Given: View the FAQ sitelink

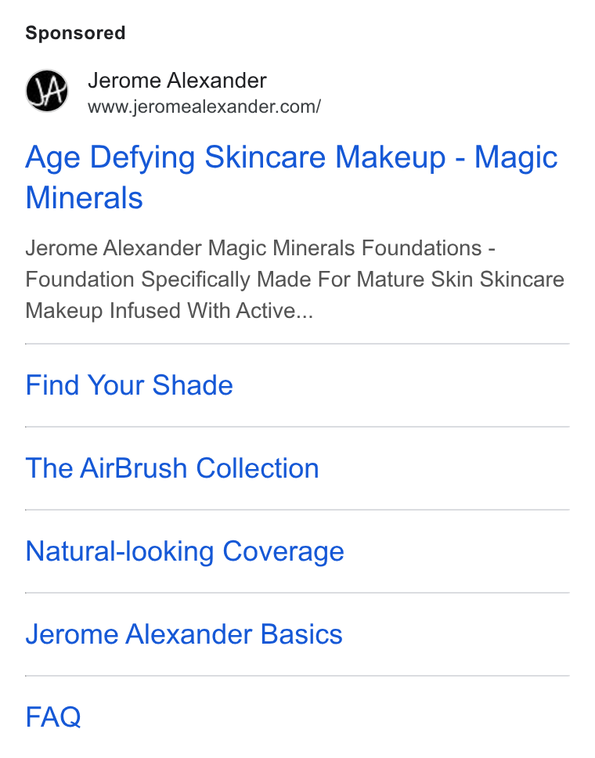Looking at the screenshot, I should [x=53, y=717].
